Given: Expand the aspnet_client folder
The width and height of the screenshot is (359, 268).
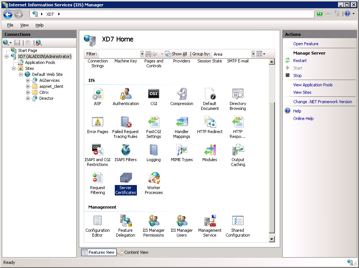Looking at the screenshot, I should pos(28,86).
